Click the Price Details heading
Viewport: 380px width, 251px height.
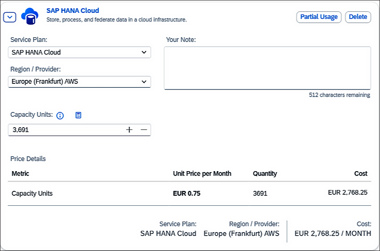point(28,159)
